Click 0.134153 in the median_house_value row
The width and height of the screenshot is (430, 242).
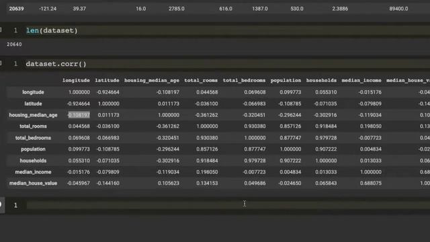click(207, 184)
